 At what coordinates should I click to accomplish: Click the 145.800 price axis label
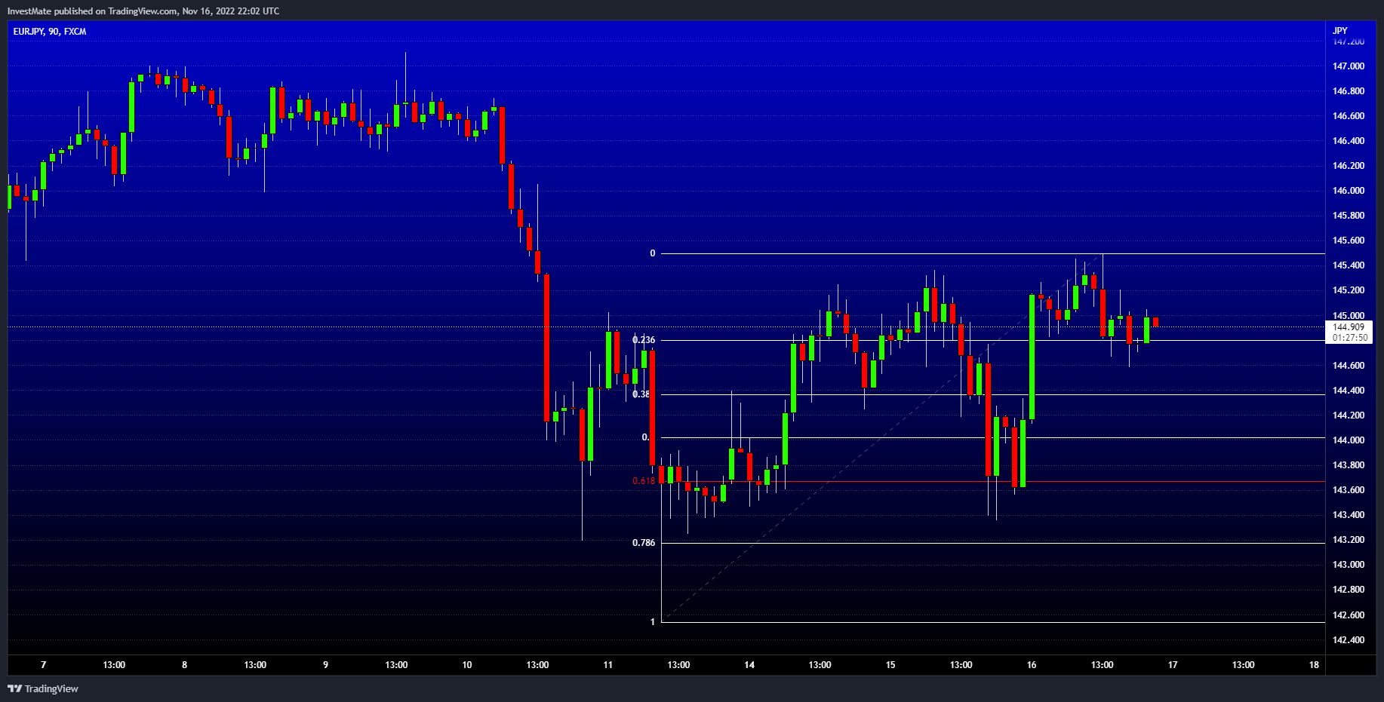1349,216
